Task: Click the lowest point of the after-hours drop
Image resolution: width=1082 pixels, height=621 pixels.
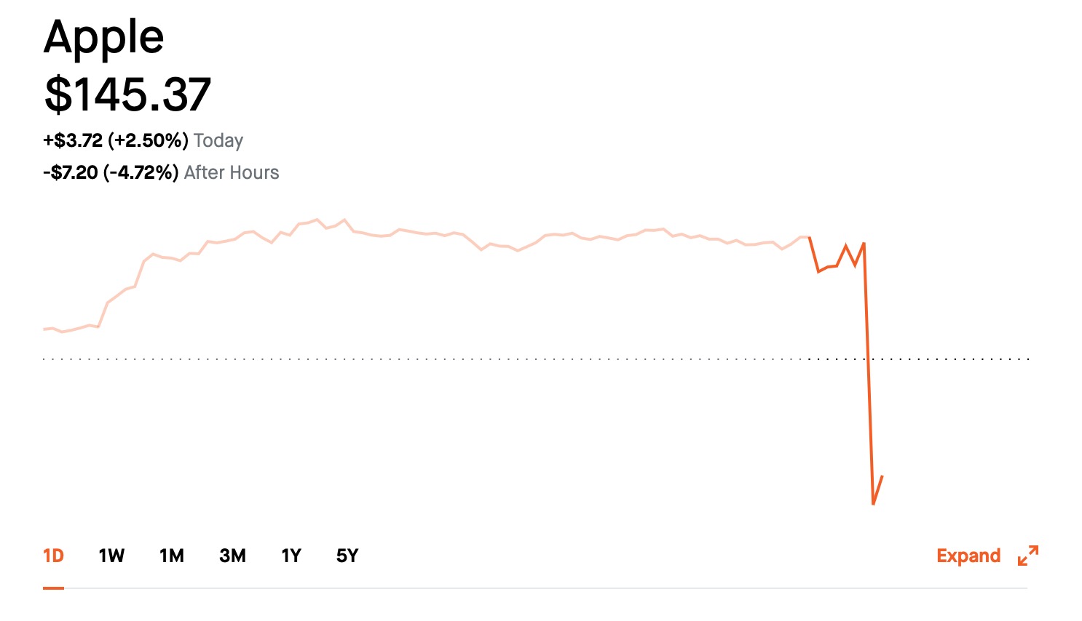Action: click(x=873, y=503)
